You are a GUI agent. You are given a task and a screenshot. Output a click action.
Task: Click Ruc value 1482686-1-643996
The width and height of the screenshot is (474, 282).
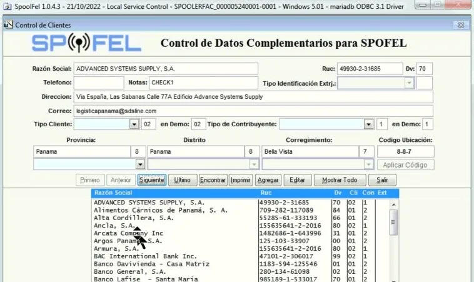click(x=290, y=233)
